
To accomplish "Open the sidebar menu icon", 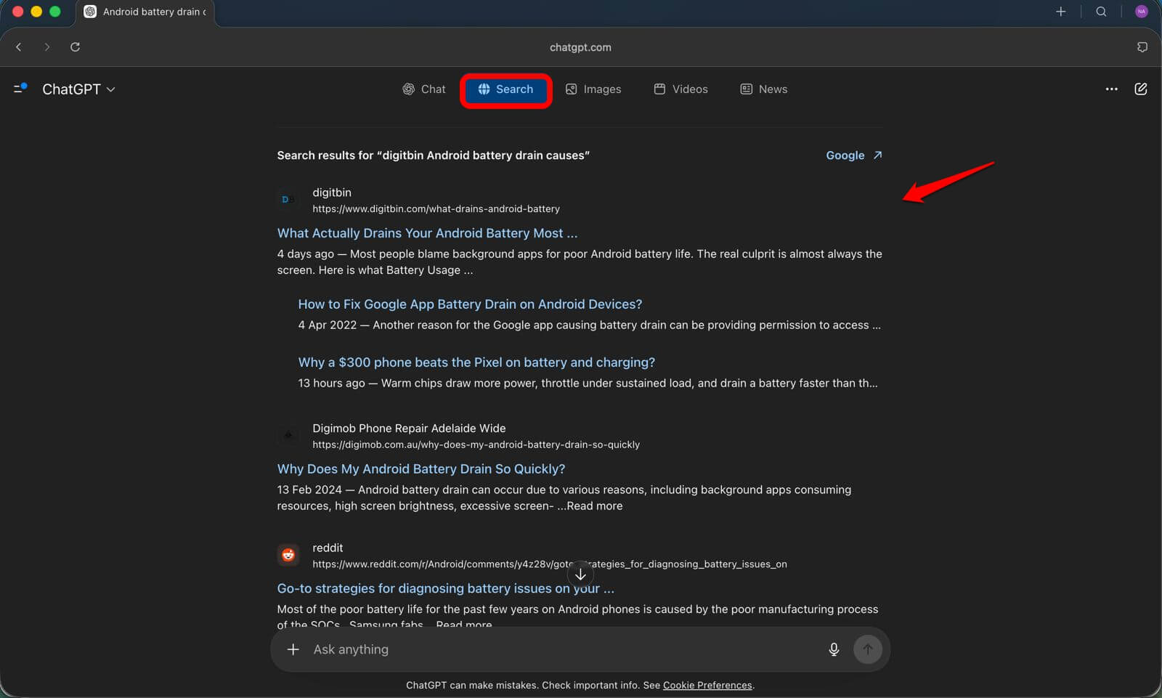I will [x=20, y=89].
